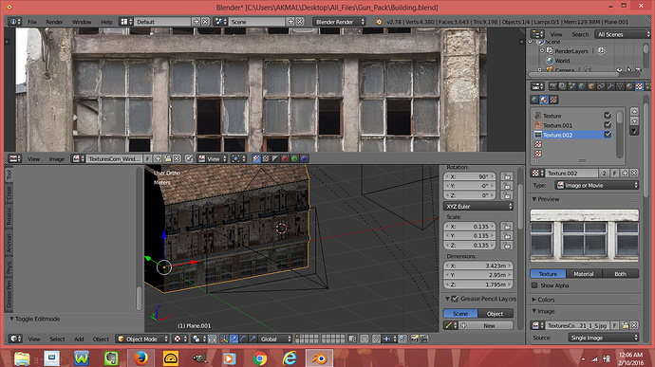This screenshot has height=367, width=655.
Task: Toggle 3D manipulator axes icon
Action: pyautogui.click(x=224, y=339)
